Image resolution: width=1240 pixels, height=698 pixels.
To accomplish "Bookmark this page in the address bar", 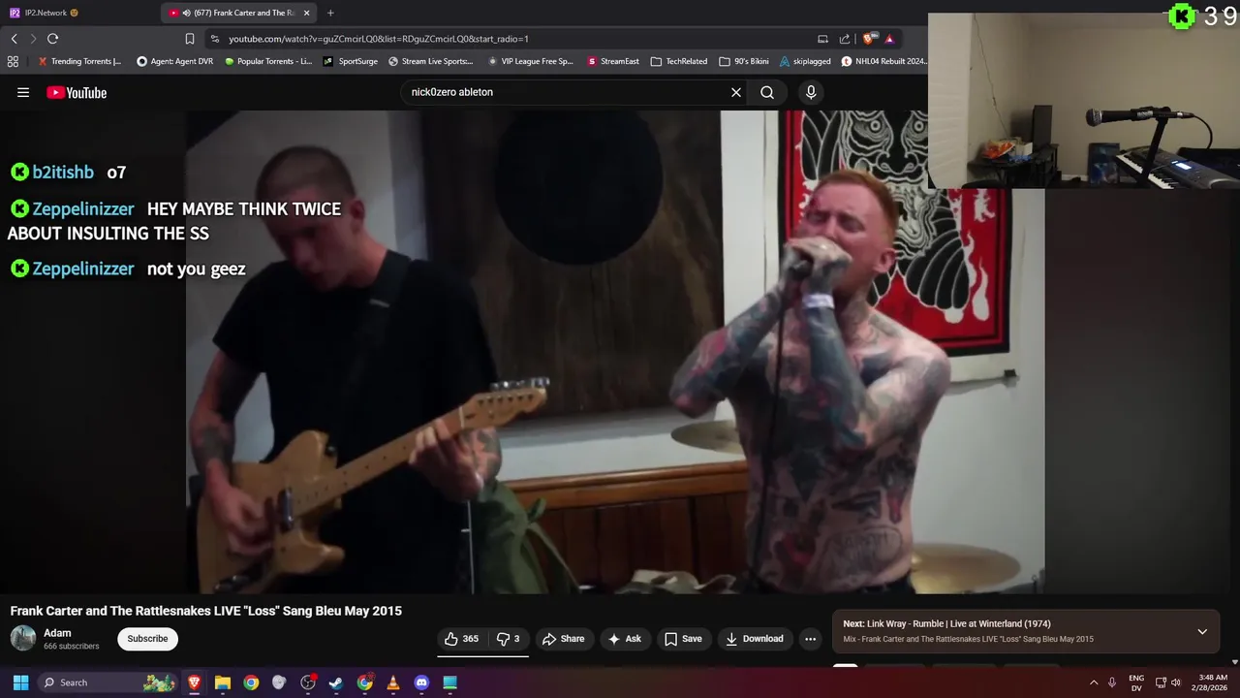I will (190, 39).
